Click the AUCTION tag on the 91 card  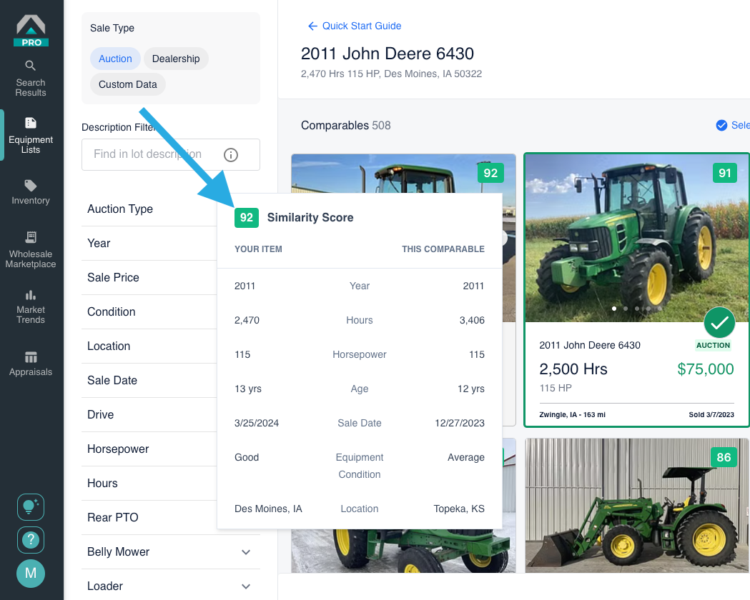713,346
